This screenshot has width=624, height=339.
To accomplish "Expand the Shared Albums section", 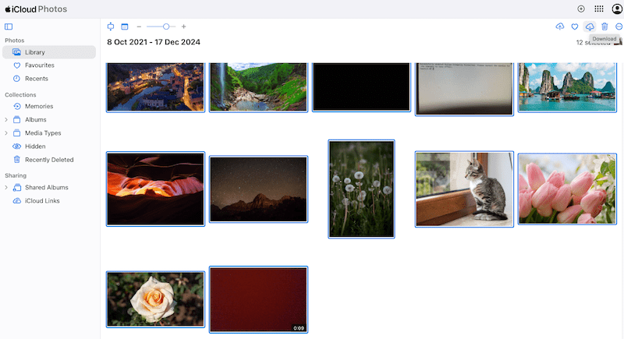I will pyautogui.click(x=6, y=188).
